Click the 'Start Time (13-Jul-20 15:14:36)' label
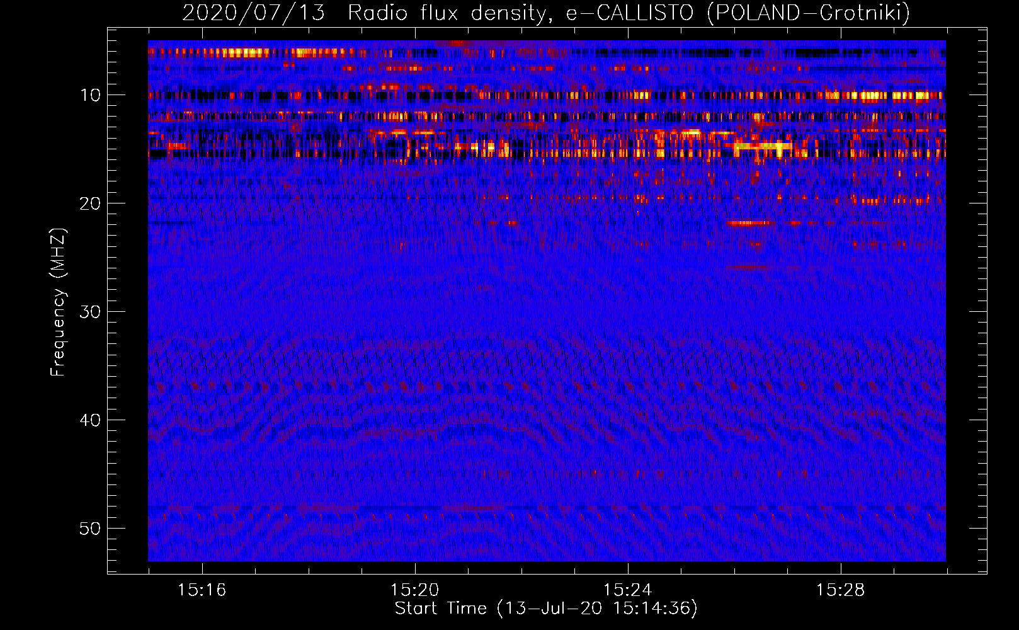 pyautogui.click(x=546, y=609)
